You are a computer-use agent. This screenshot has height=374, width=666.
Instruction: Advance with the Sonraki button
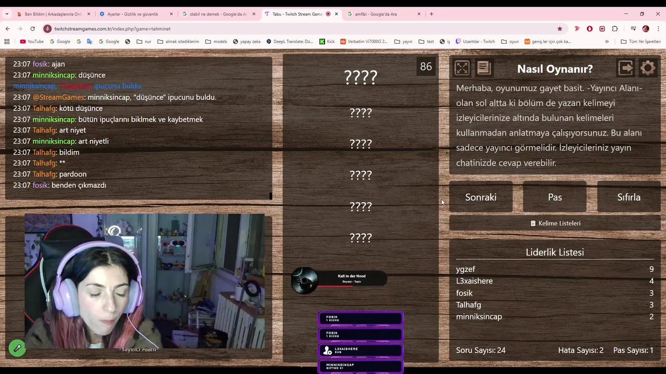pos(481,197)
